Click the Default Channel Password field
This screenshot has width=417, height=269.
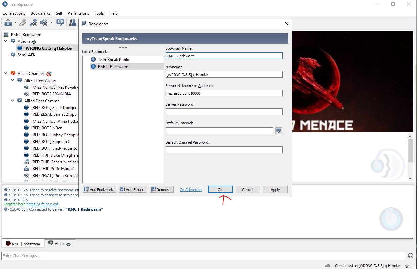point(224,150)
